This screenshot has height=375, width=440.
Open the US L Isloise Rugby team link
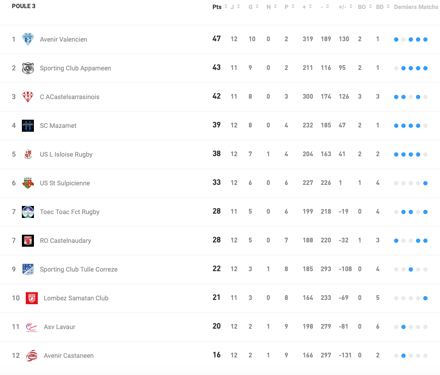tap(66, 154)
